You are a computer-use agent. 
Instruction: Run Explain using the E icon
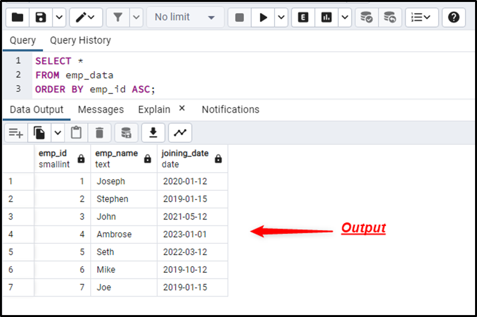tap(302, 17)
